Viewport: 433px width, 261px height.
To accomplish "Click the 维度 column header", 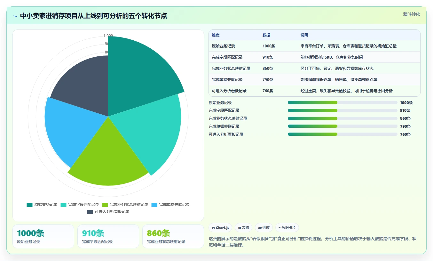I will 216,35.
